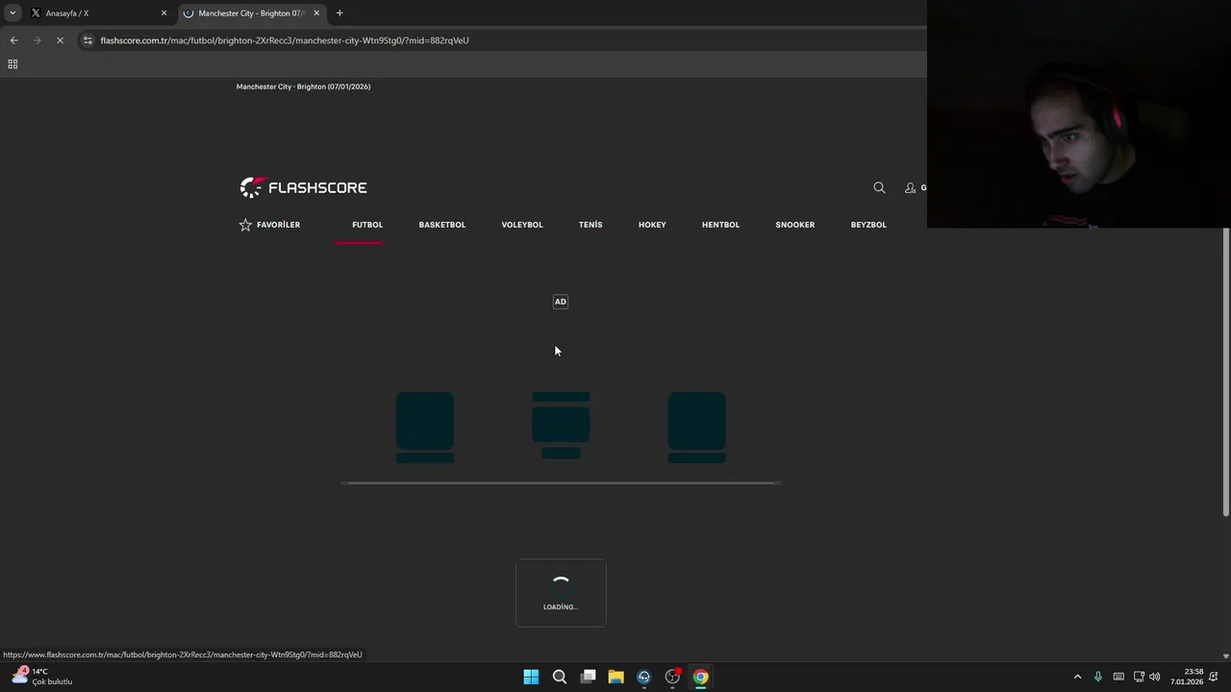The height and width of the screenshot is (692, 1231).
Task: Close the Anasayfa / X tab
Action: [x=163, y=13]
